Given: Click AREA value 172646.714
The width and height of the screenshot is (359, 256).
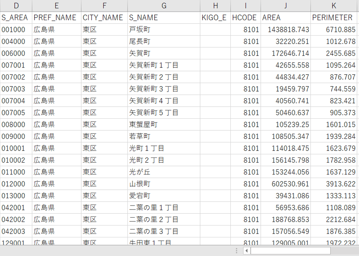Looking at the screenshot, I should 286,53.
